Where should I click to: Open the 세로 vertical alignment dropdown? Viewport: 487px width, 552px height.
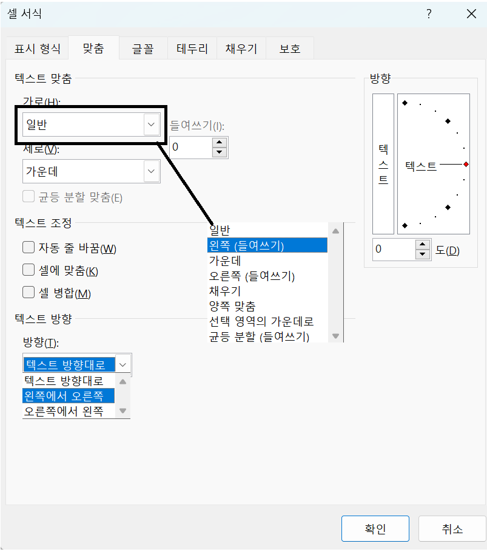point(151,171)
